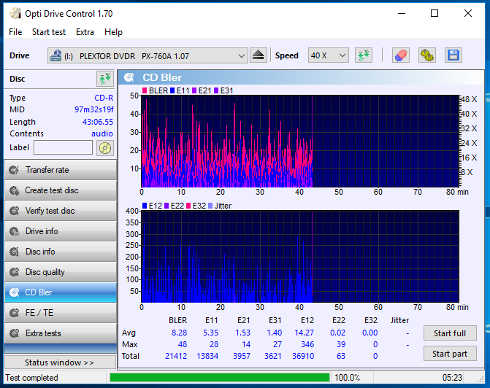
Task: Click the BLER average value 8.28
Action: 180,333
